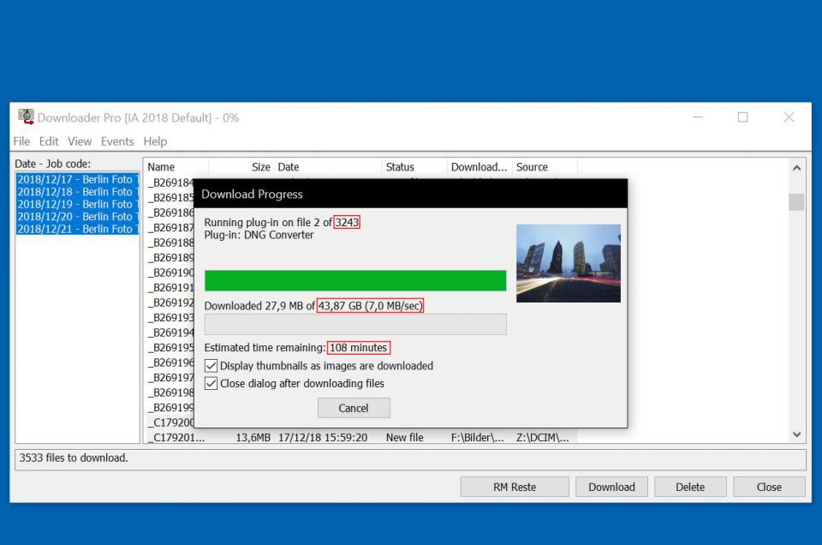Screen dimensions: 822x545
Task: Minimize the Downloader Pro window
Action: 698,117
